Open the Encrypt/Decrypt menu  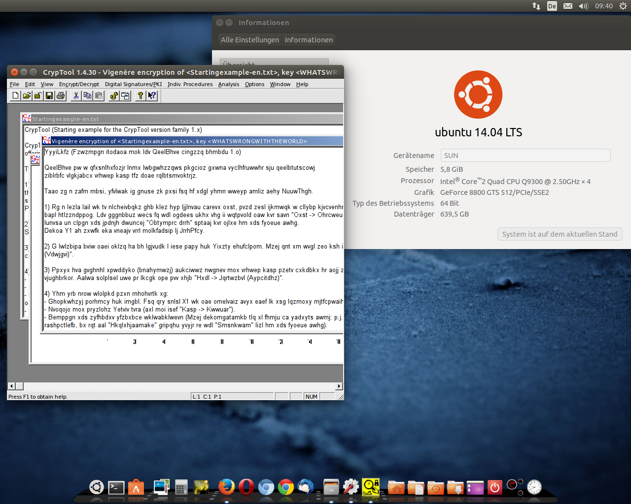pos(79,84)
